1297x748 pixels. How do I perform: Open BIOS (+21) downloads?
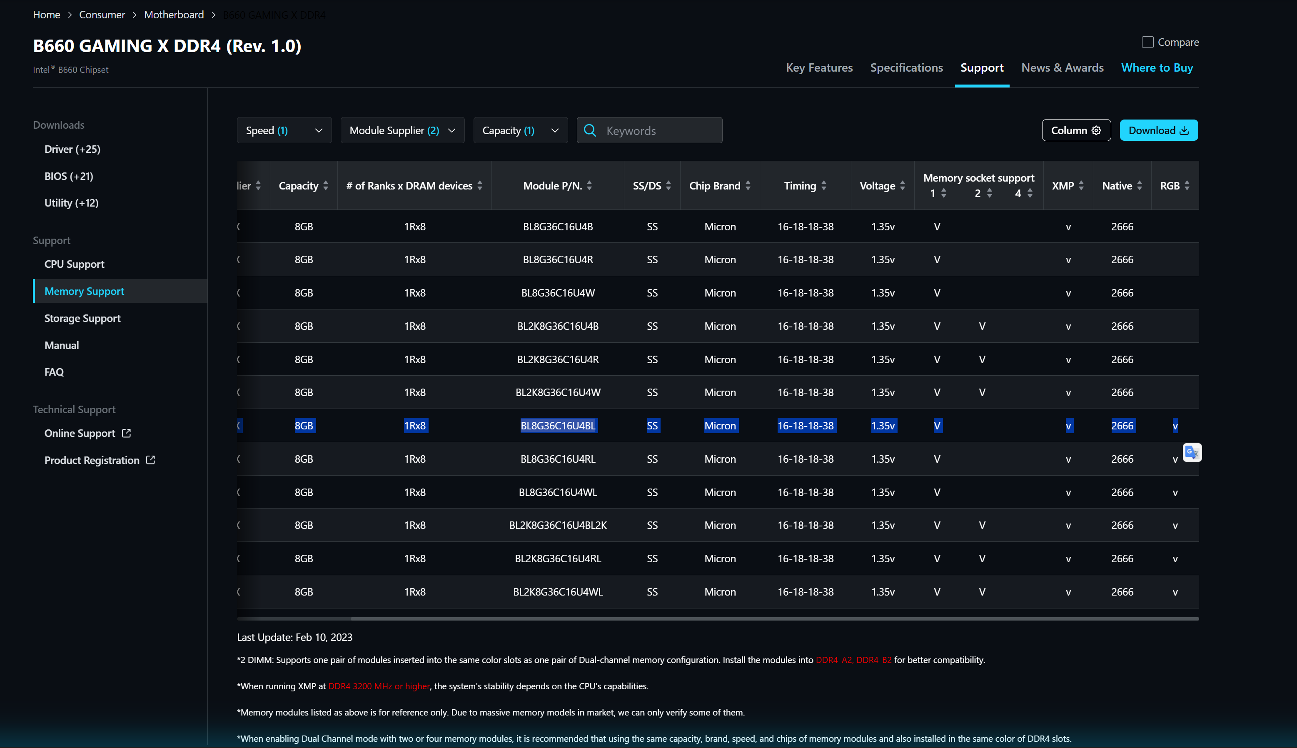[69, 176]
